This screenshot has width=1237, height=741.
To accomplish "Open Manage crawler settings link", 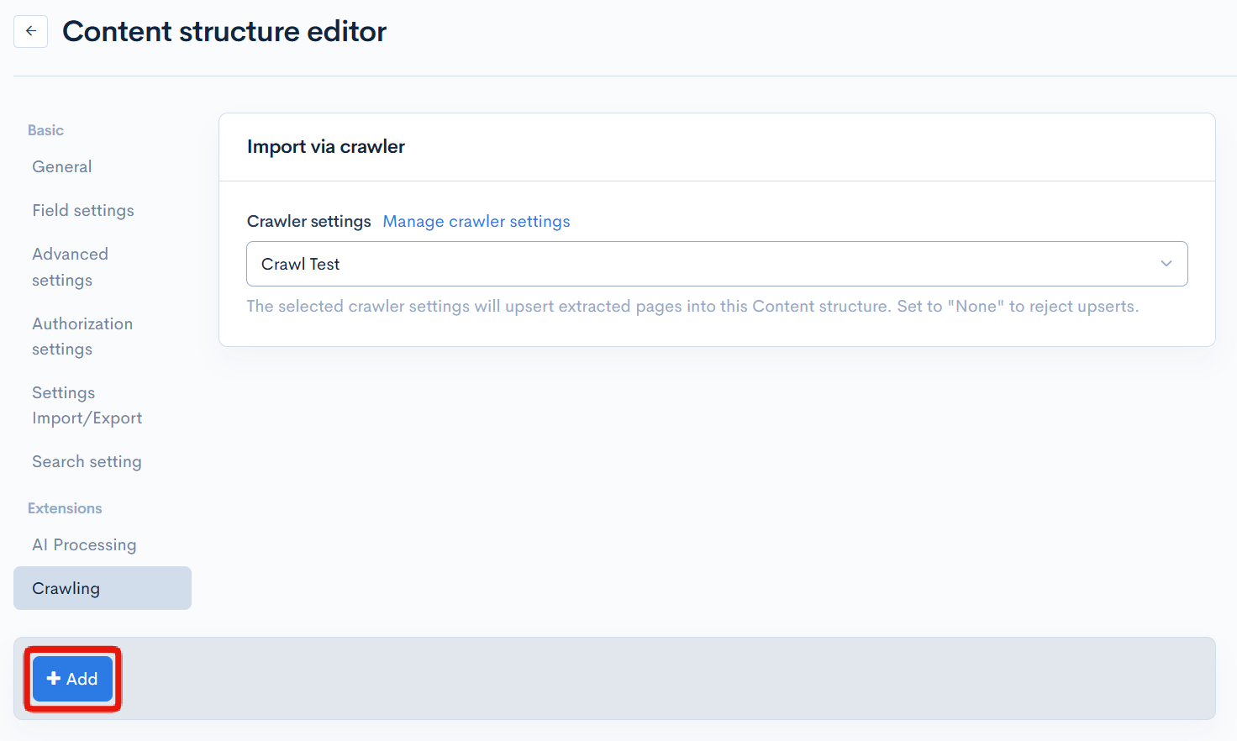I will tap(476, 221).
